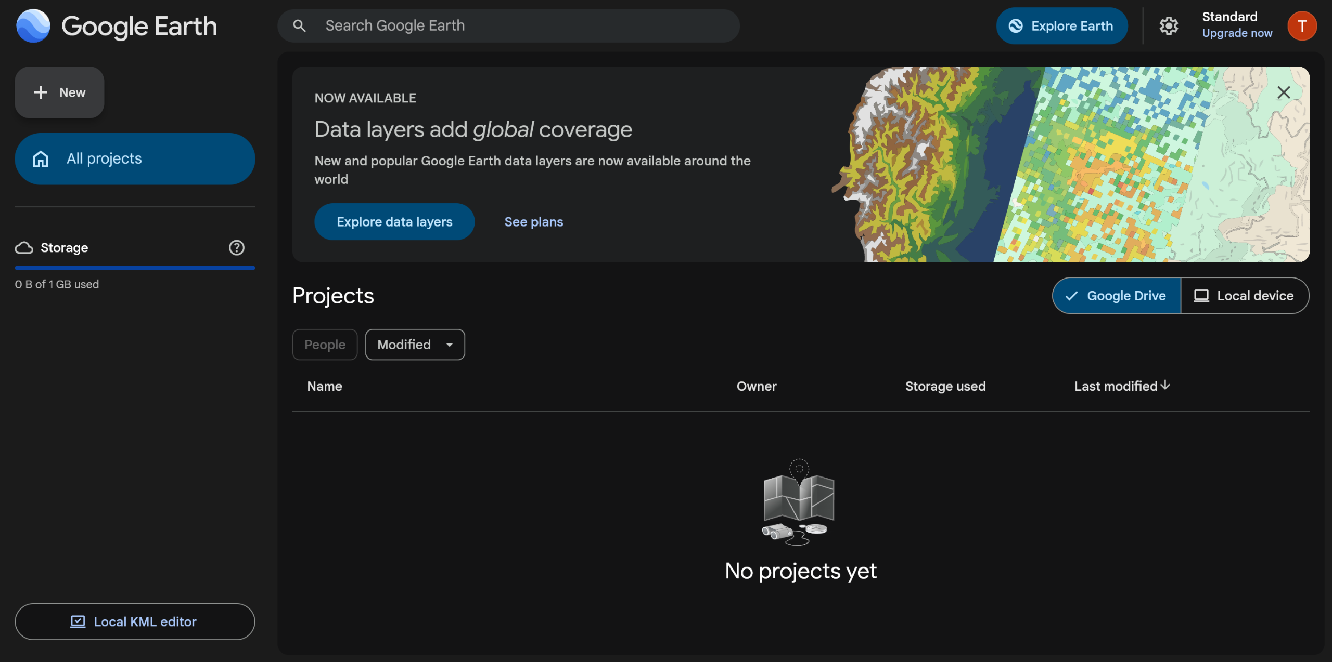The height and width of the screenshot is (662, 1332).
Task: Sort by the Owner column header
Action: (x=757, y=386)
